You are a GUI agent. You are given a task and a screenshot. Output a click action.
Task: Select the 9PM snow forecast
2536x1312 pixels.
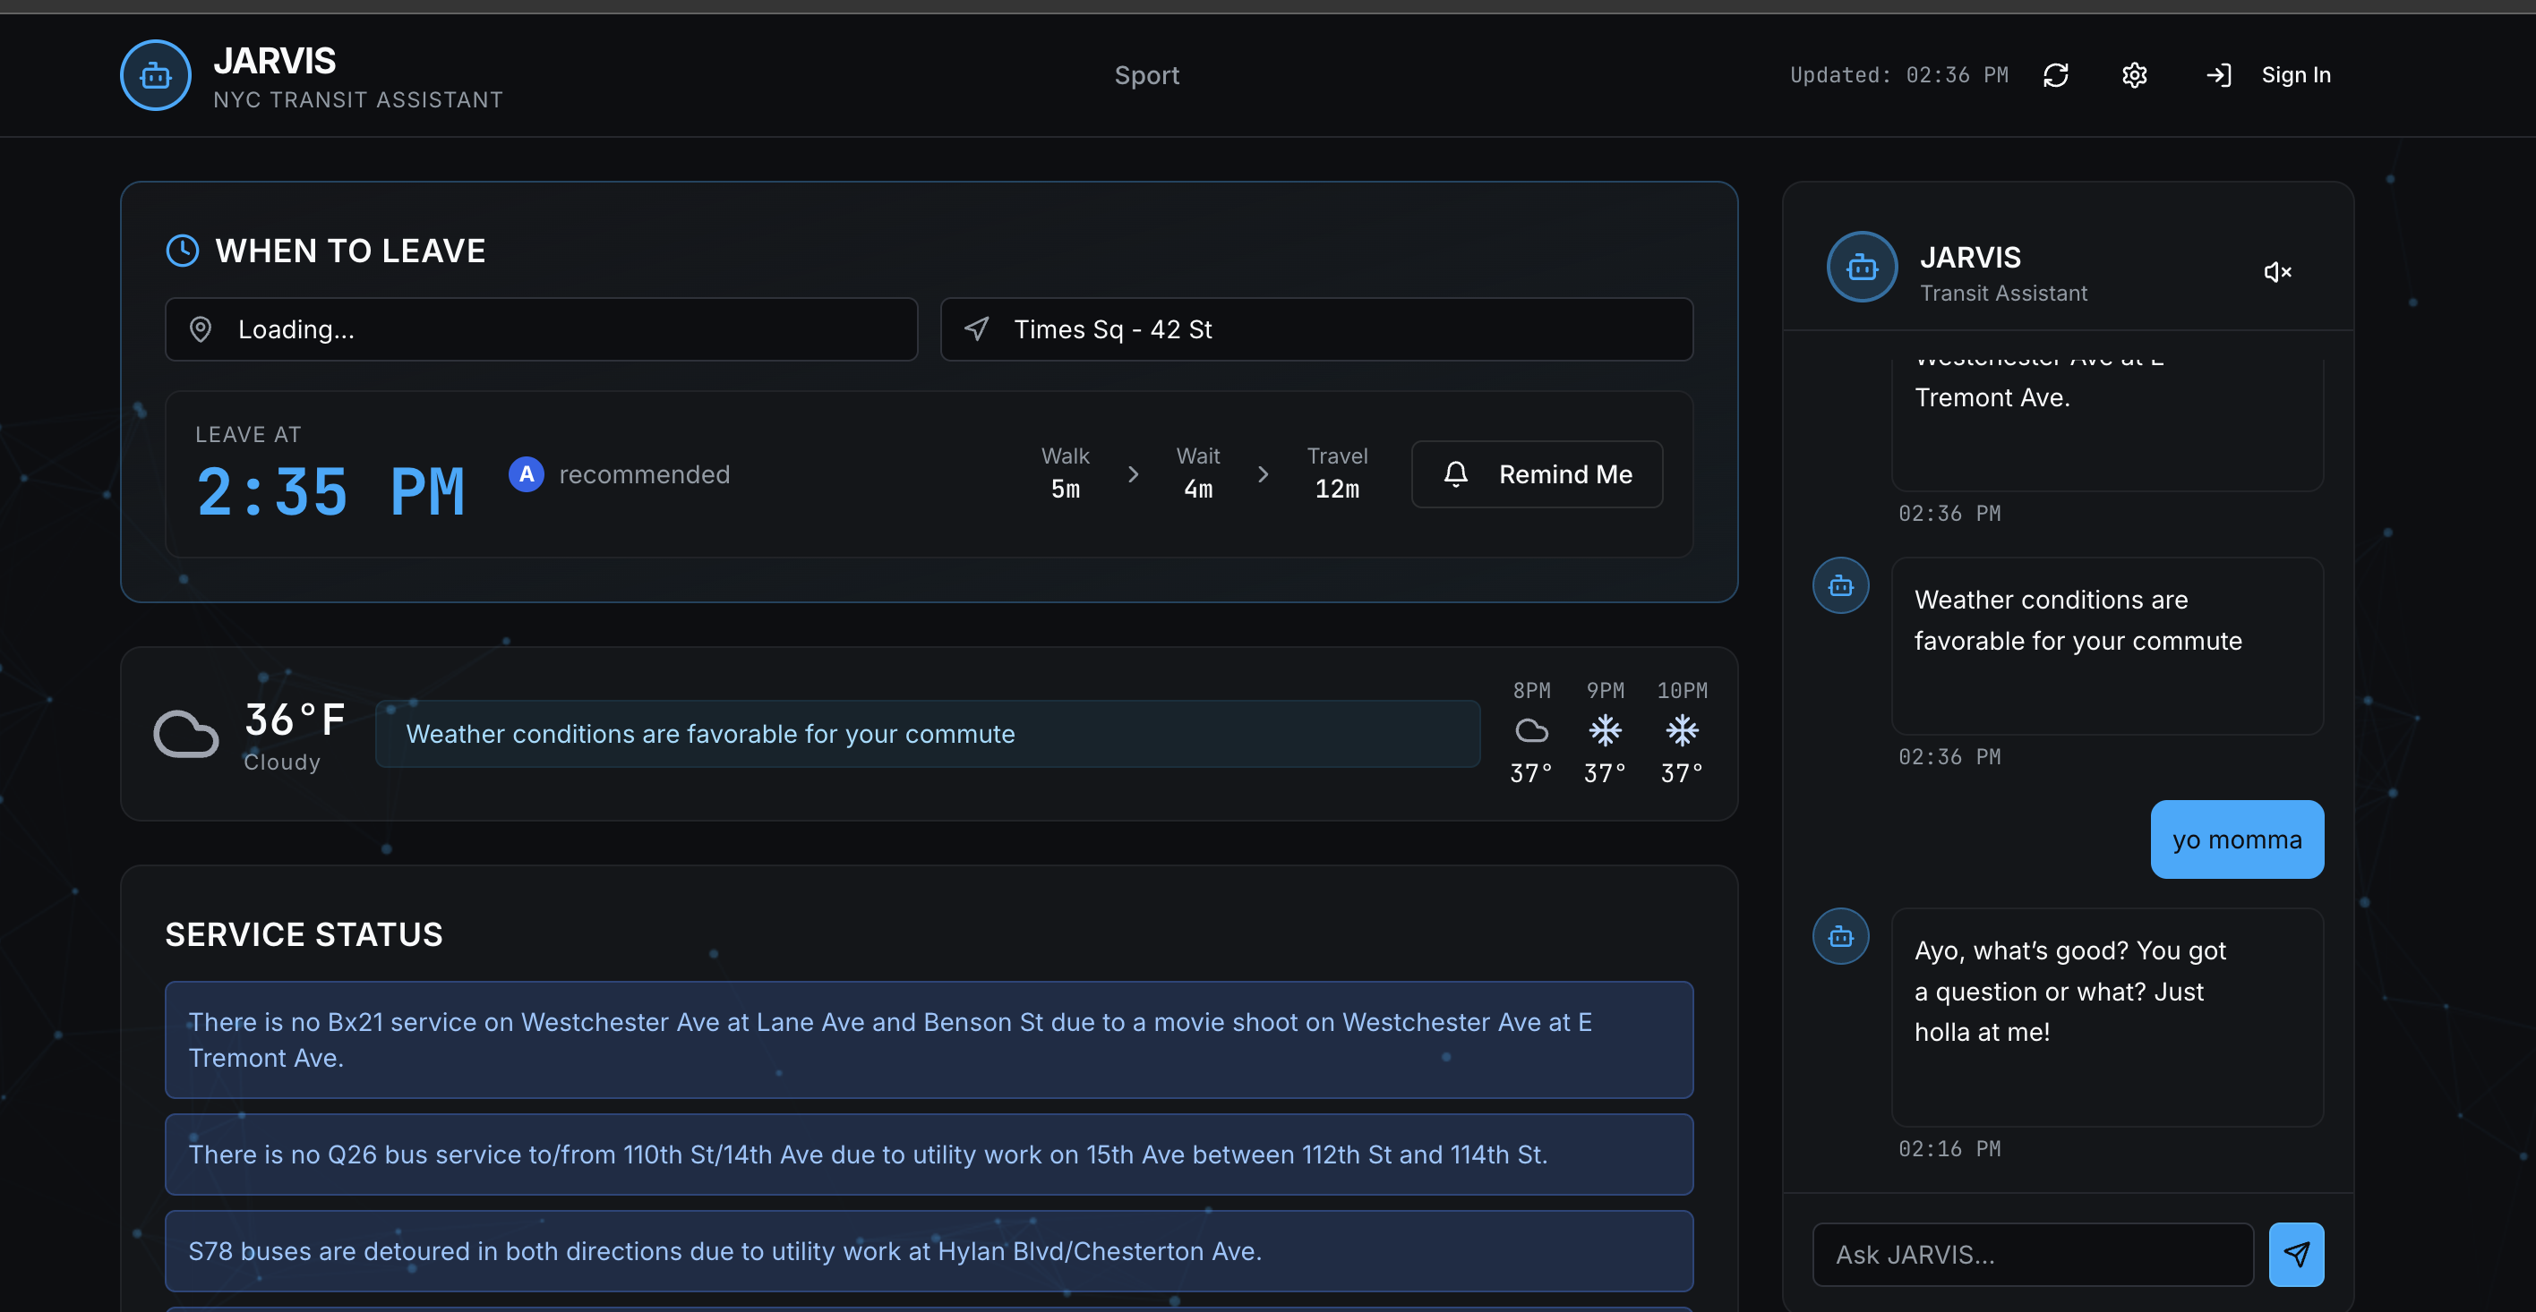(x=1605, y=731)
